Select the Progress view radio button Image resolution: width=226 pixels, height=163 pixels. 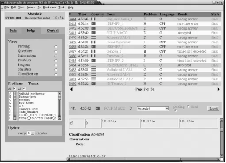click(56, 65)
